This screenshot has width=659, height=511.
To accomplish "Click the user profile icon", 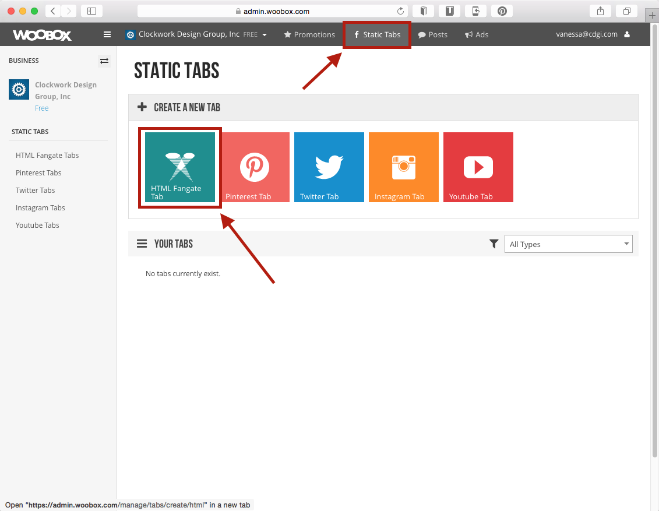I will [x=627, y=34].
